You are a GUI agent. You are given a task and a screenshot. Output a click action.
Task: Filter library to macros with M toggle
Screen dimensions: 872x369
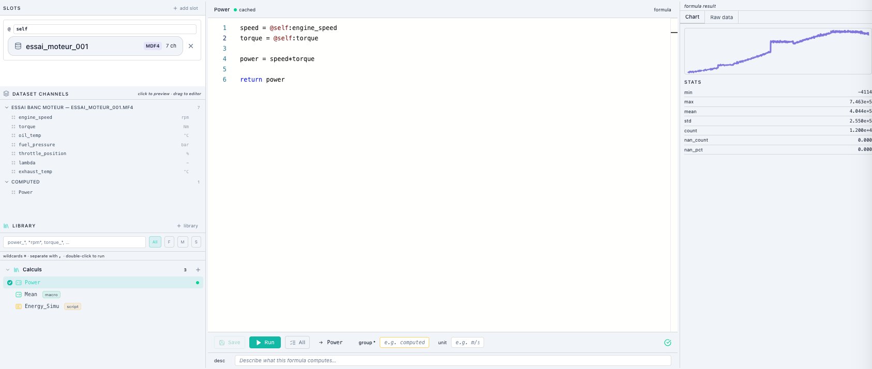point(183,242)
